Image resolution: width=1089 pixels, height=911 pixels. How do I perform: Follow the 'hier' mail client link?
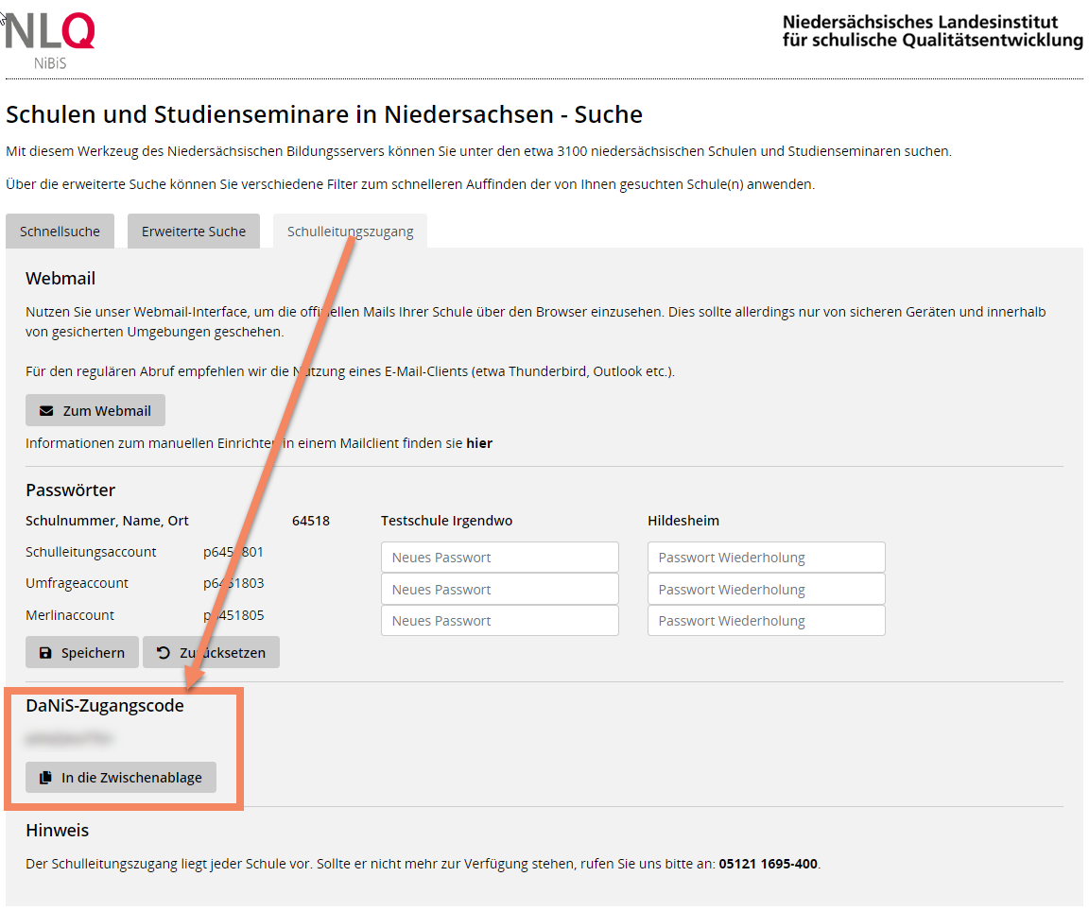[479, 443]
